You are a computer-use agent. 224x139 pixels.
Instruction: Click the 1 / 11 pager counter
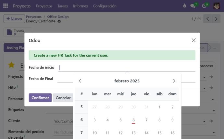tap(196, 19)
